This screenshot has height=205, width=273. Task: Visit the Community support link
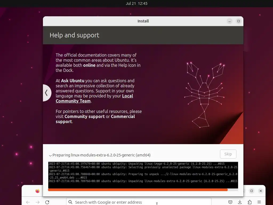[85, 116]
